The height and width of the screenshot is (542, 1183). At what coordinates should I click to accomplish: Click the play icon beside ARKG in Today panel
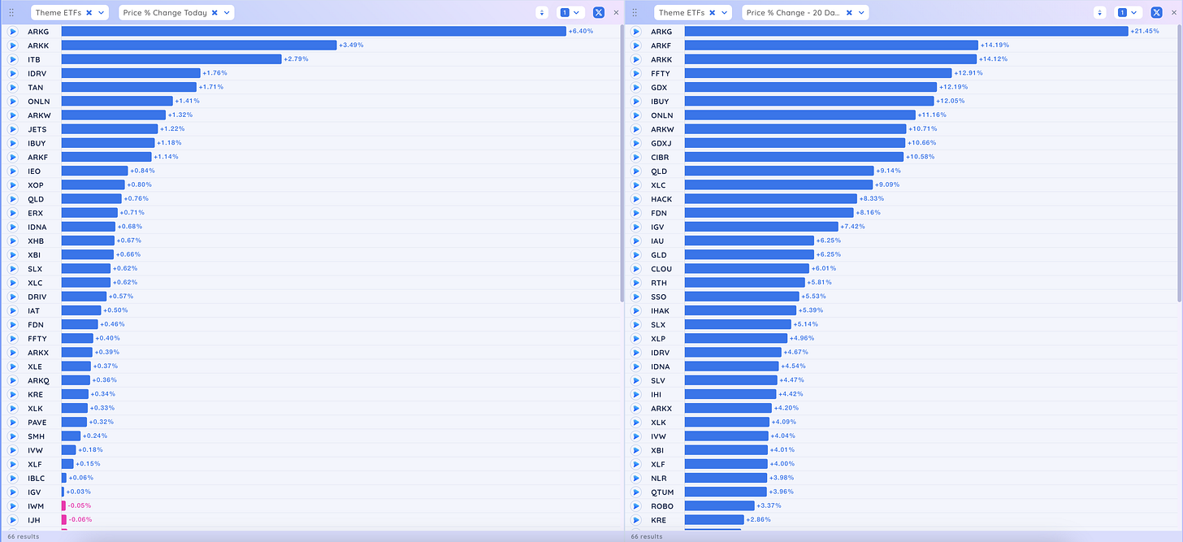(13, 32)
